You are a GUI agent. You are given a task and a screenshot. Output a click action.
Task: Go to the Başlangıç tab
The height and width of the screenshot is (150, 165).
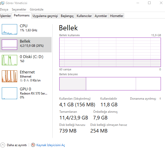(x=67, y=16)
